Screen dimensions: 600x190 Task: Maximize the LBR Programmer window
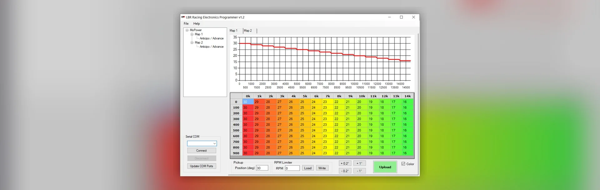401,17
